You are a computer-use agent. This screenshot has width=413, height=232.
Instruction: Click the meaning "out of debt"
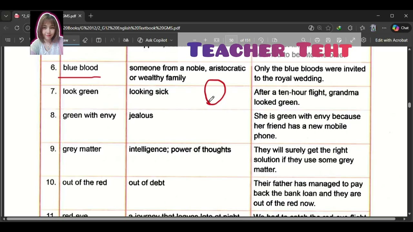click(146, 183)
